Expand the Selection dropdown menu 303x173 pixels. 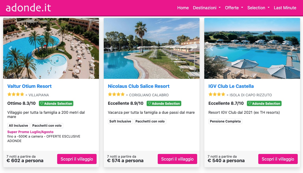258,8
